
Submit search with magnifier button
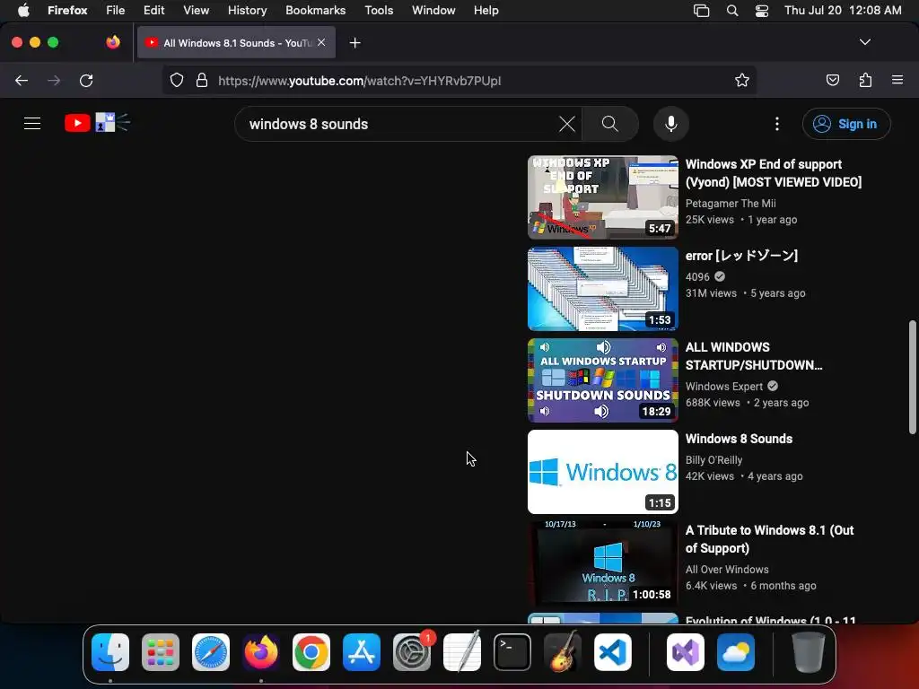(x=610, y=124)
